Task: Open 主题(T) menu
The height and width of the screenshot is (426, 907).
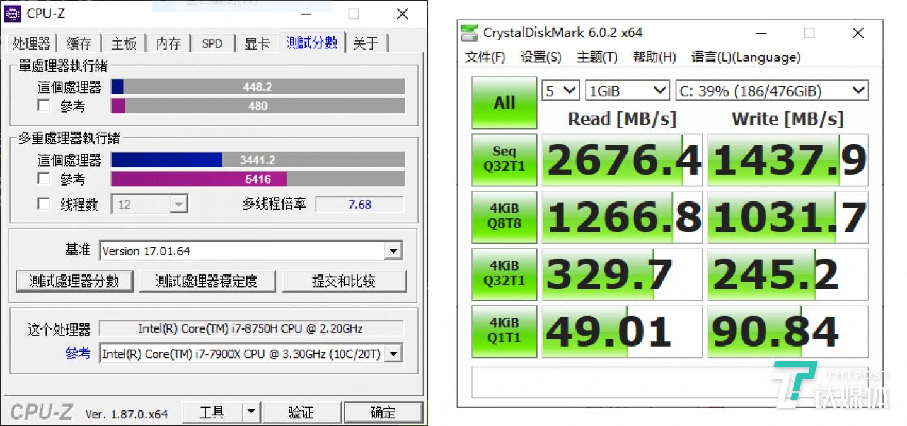Action: coord(597,57)
